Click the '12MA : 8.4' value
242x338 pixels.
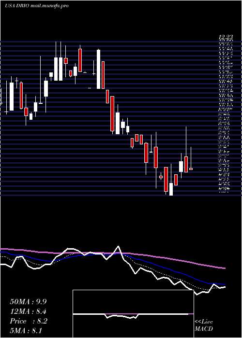(x=28, y=311)
